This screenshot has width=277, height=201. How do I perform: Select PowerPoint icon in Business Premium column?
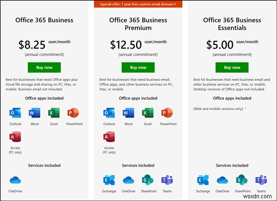167,113
